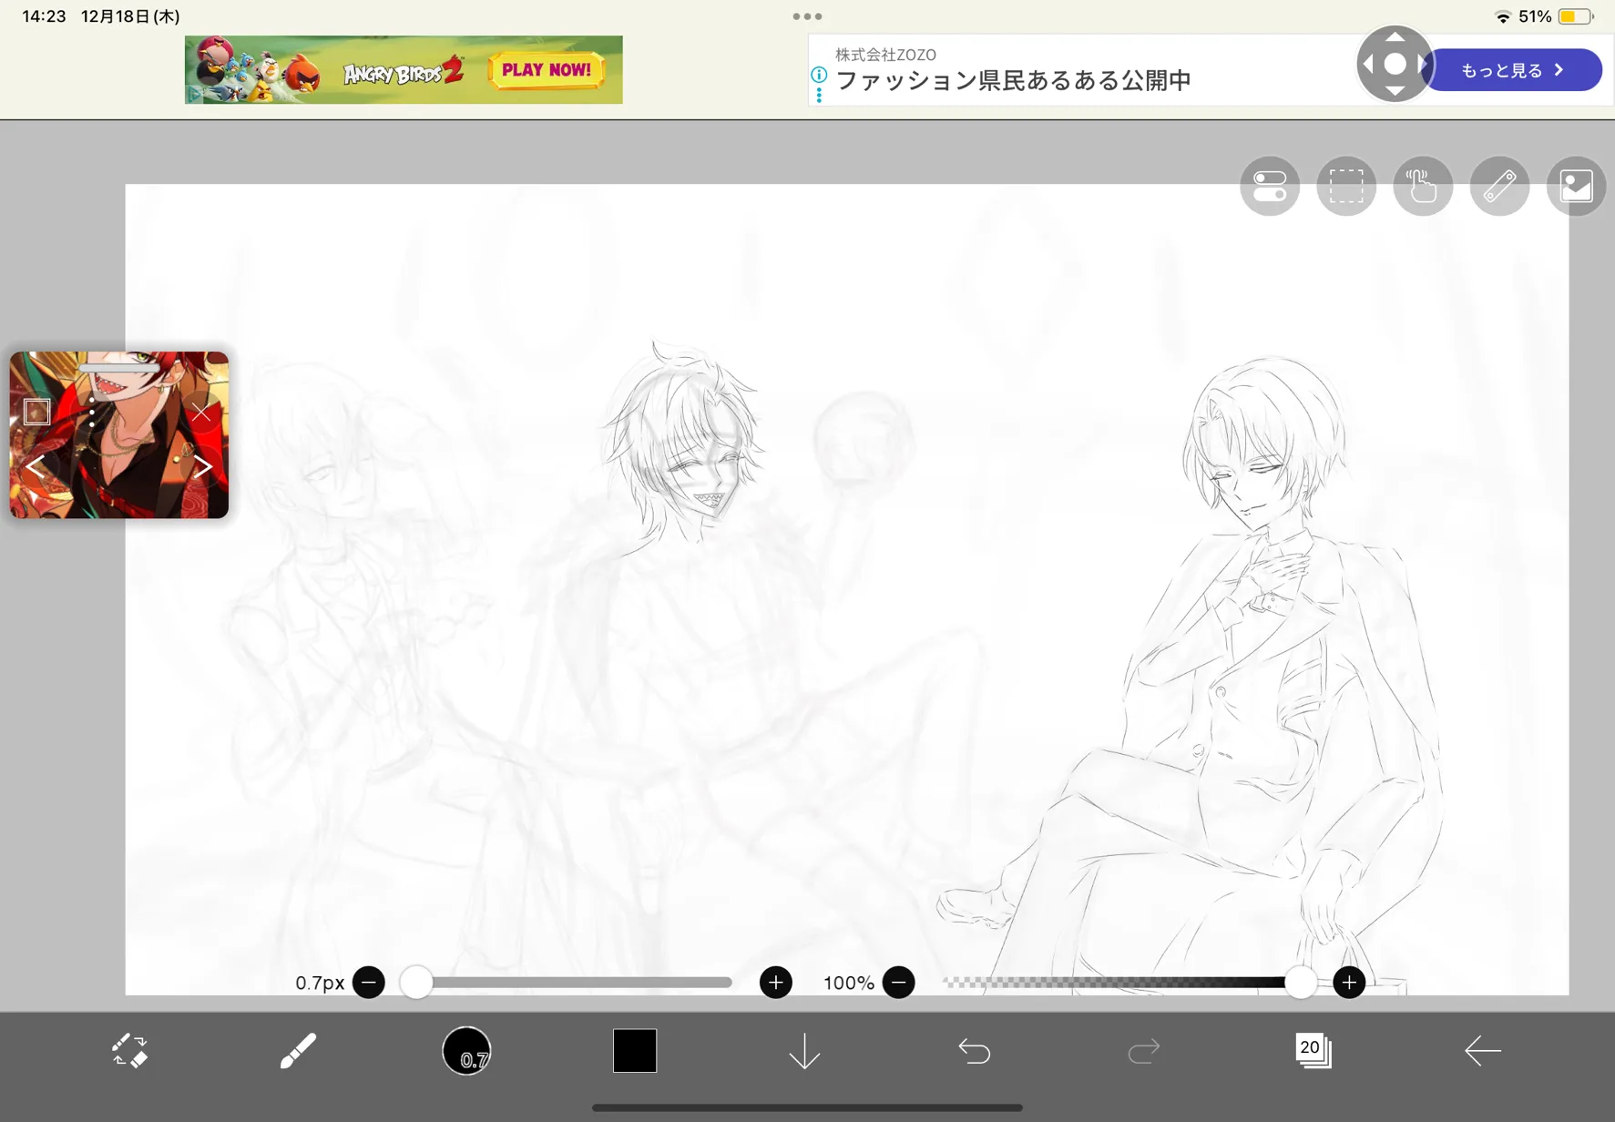1615x1122 pixels.
Task: Open the image material icon
Action: (1576, 187)
